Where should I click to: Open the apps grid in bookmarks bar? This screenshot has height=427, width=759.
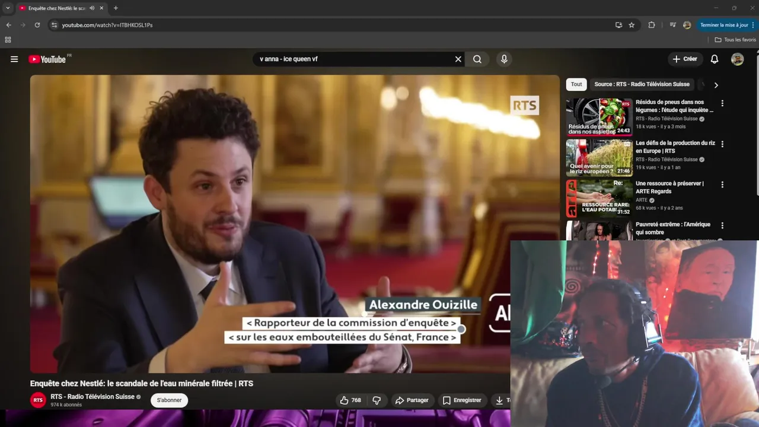point(8,40)
